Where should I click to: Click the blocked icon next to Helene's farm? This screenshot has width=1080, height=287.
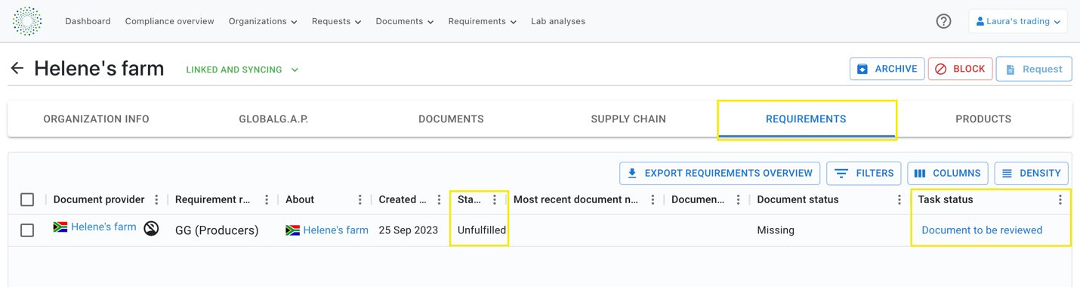(151, 228)
